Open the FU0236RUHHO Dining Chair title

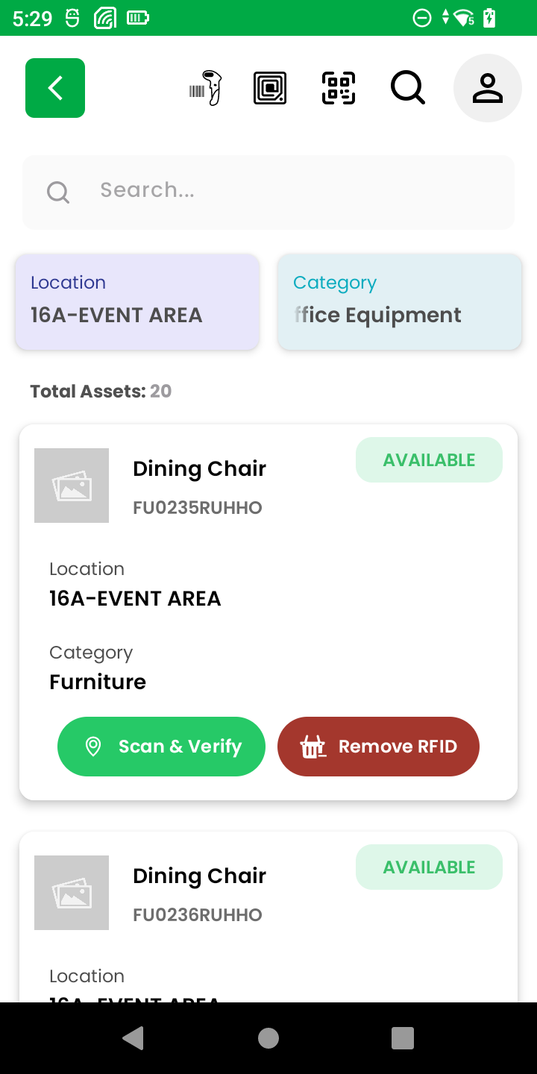[x=199, y=876]
